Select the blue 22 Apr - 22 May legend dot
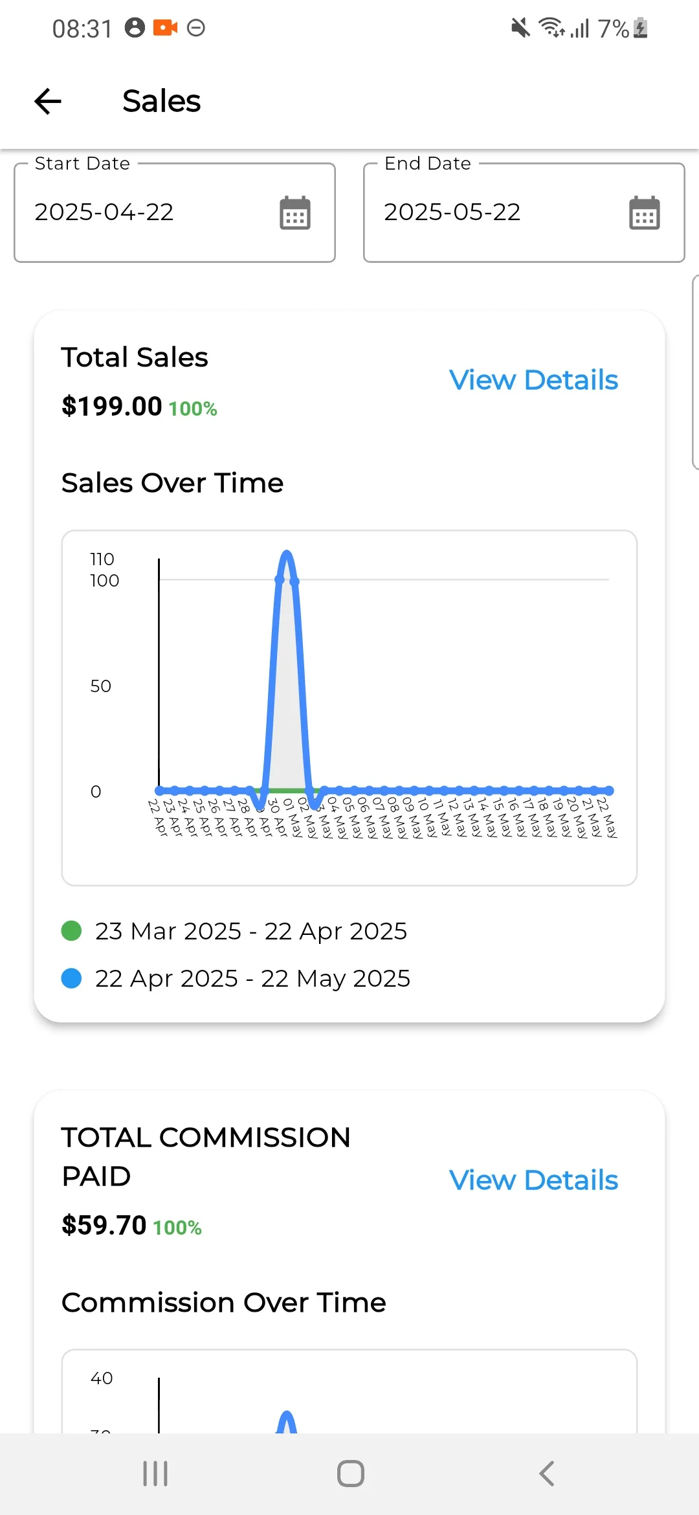Viewport: 699px width, 1515px height. pos(72,978)
